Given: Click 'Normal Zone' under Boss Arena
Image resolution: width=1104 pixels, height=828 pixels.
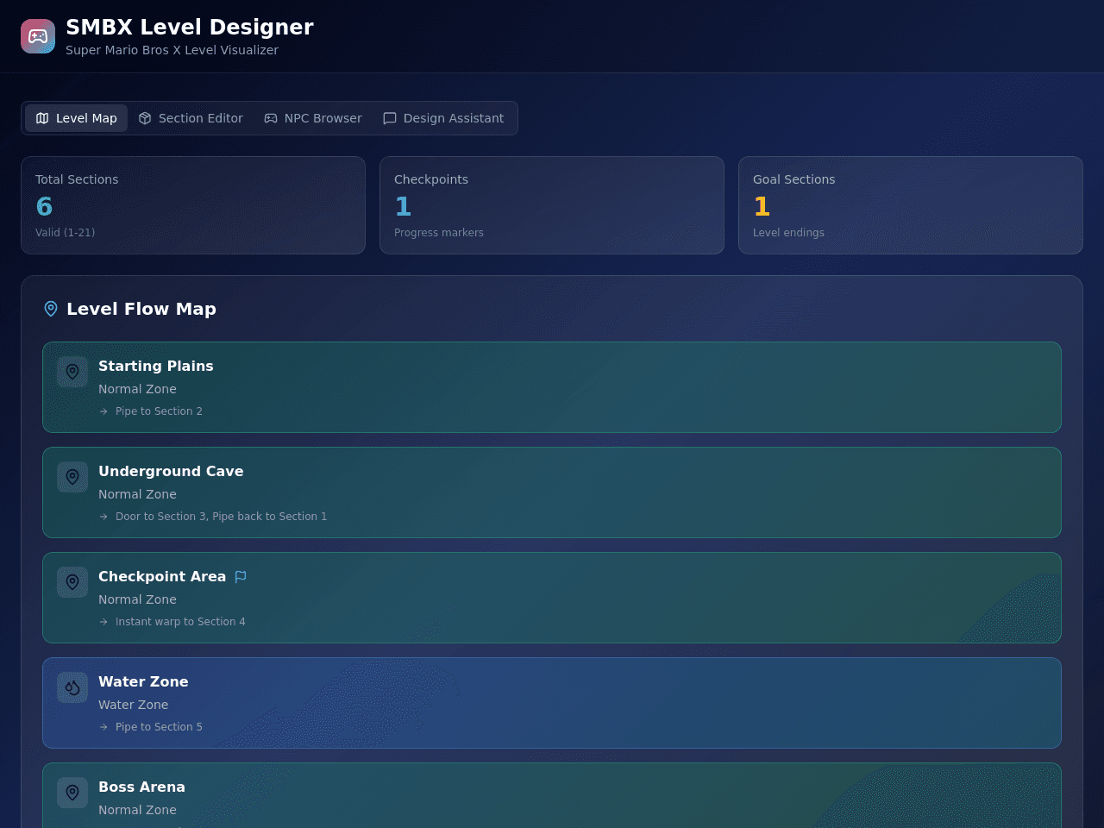Looking at the screenshot, I should pyautogui.click(x=137, y=810).
